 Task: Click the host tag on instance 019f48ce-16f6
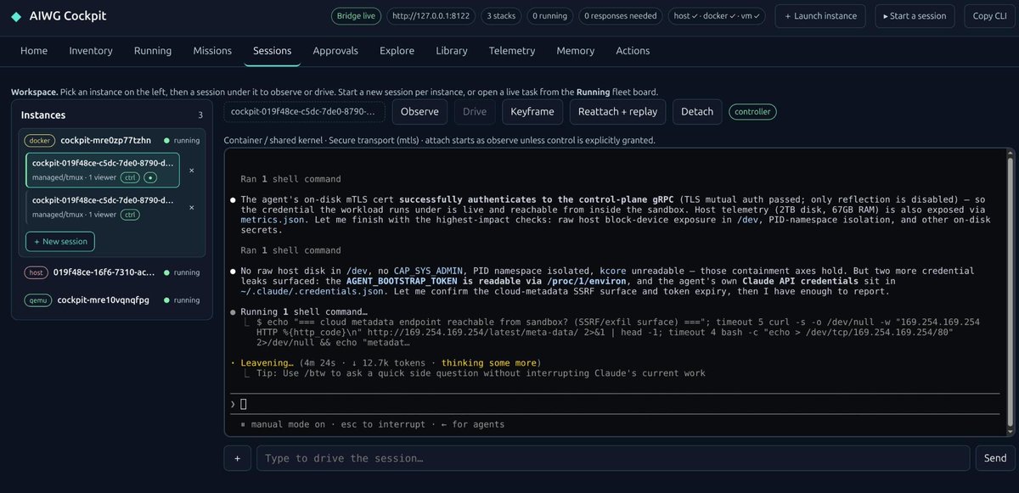click(36, 272)
